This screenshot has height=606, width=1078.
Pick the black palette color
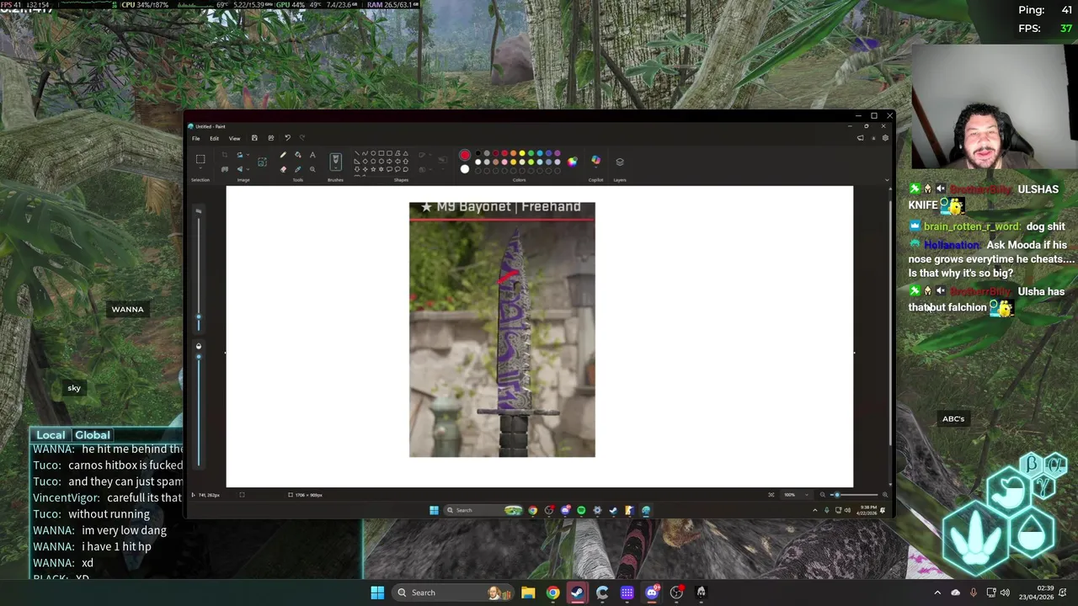[478, 154]
